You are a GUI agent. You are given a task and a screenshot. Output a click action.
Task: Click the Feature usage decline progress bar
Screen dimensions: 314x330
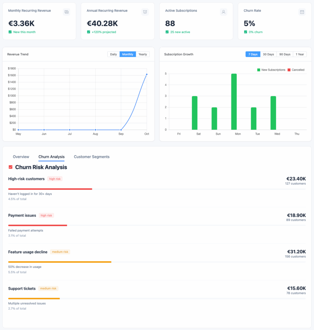[60, 262]
